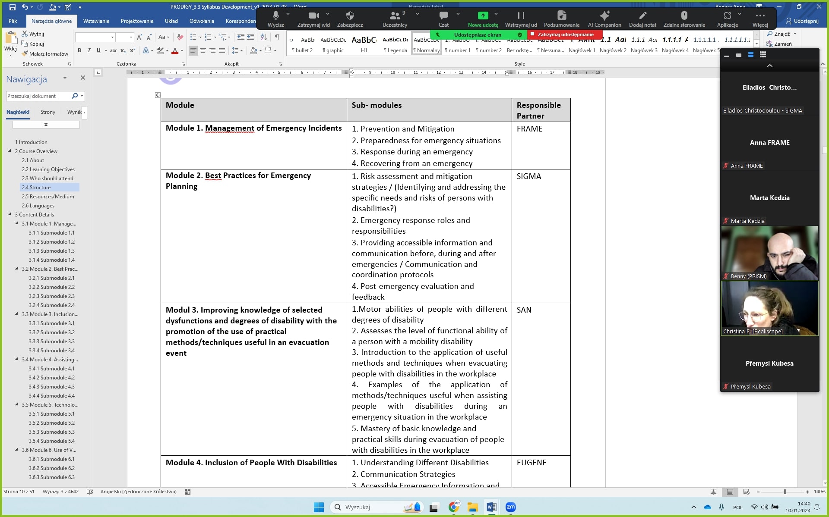Open Zoom app from the Windows taskbar
Viewport: 829px width, 517px height.
510,507
